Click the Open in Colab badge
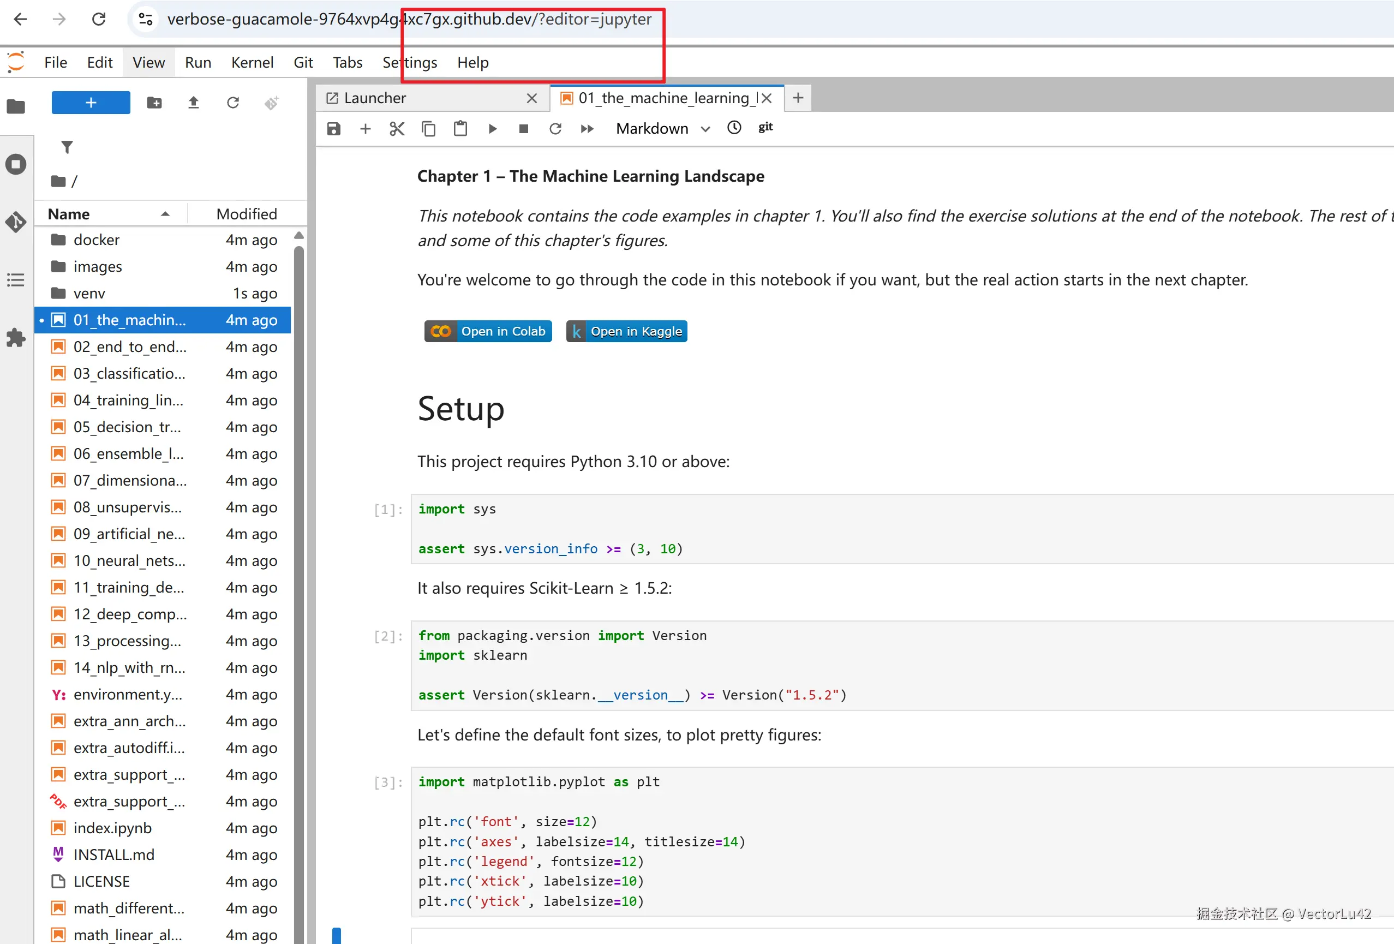Viewport: 1394px width, 944px height. pos(488,331)
